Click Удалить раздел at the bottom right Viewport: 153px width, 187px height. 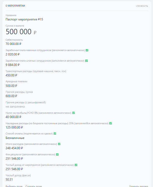(x=139, y=186)
